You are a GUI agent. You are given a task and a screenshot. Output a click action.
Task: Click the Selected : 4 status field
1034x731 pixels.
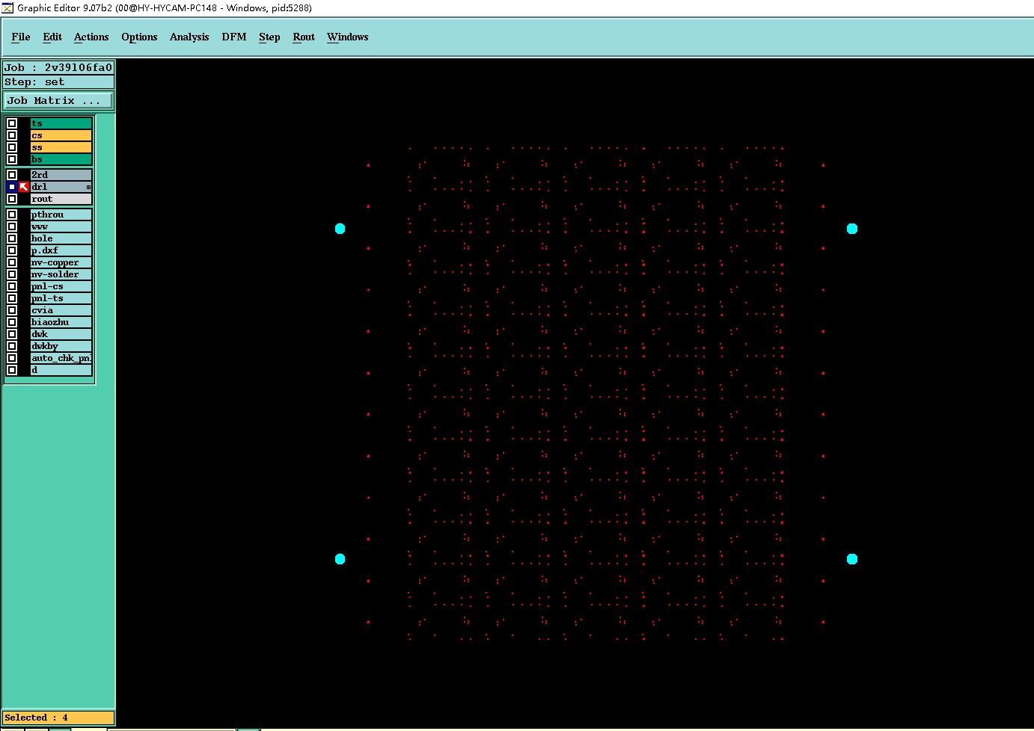pos(58,718)
